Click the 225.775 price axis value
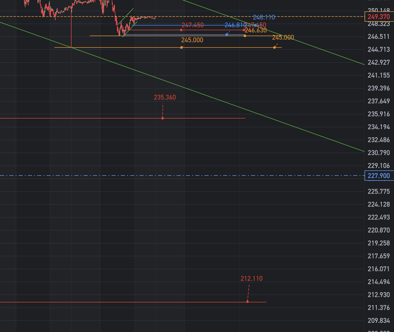 coord(379,192)
